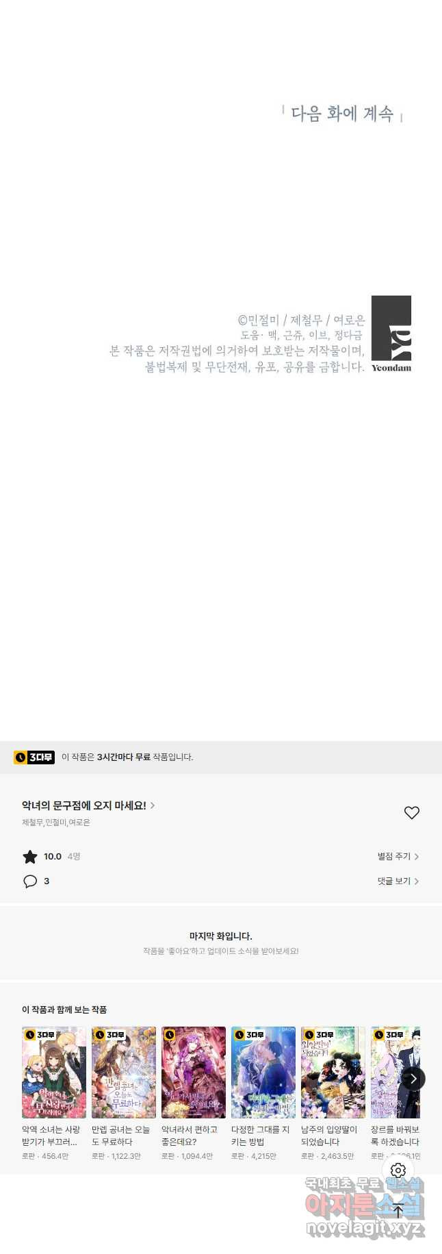Click the 3시간마다 무료 notice banner
The width and height of the screenshot is (442, 1254).
[x=221, y=757]
